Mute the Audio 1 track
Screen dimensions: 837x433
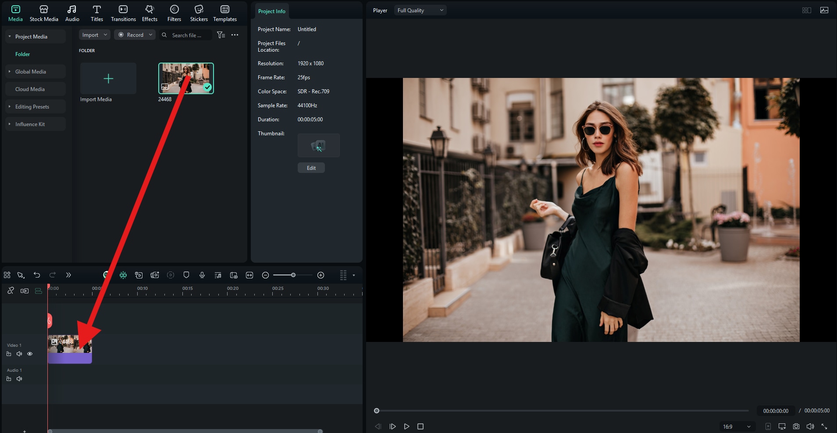(x=19, y=379)
